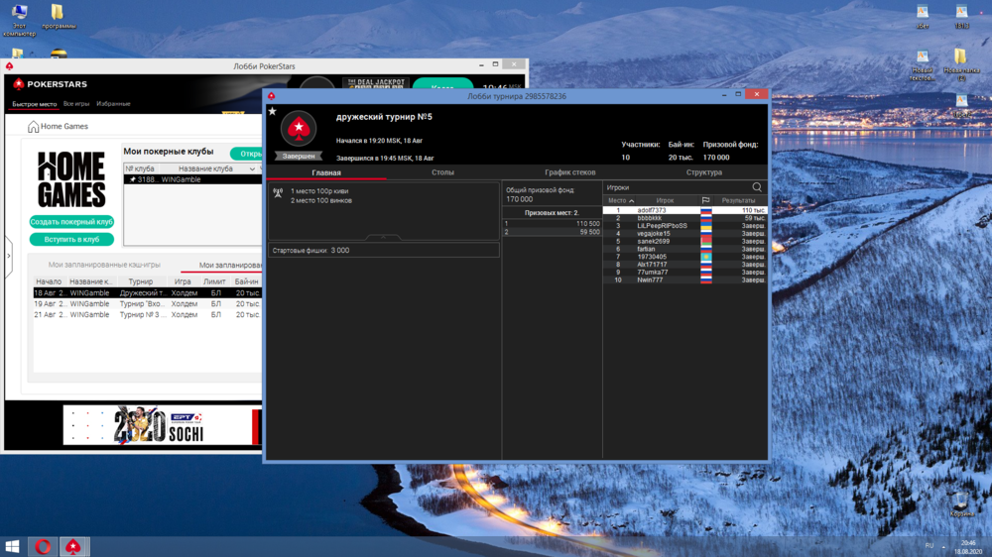Viewport: 992px width, 557px height.
Task: Collapse the tournament description panel with chevron
Action: point(384,237)
